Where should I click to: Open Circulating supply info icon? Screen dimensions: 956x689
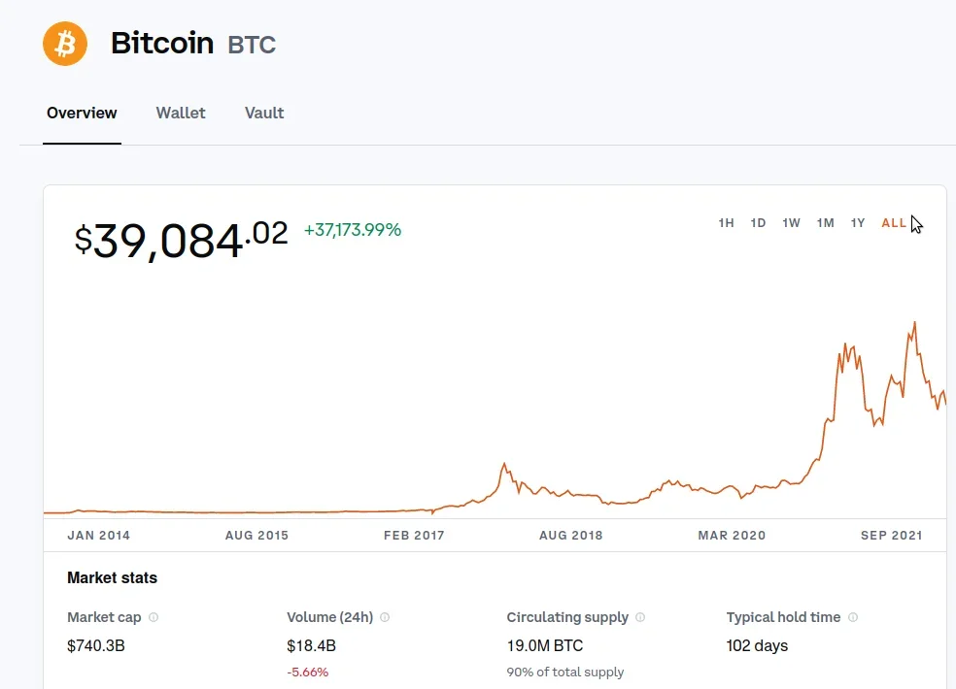[x=640, y=617]
